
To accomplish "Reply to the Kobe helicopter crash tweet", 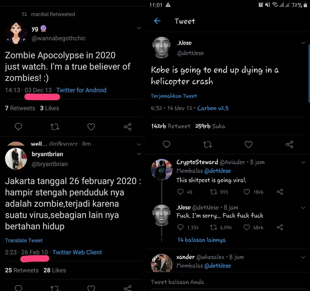I will pyautogui.click(x=166, y=145).
